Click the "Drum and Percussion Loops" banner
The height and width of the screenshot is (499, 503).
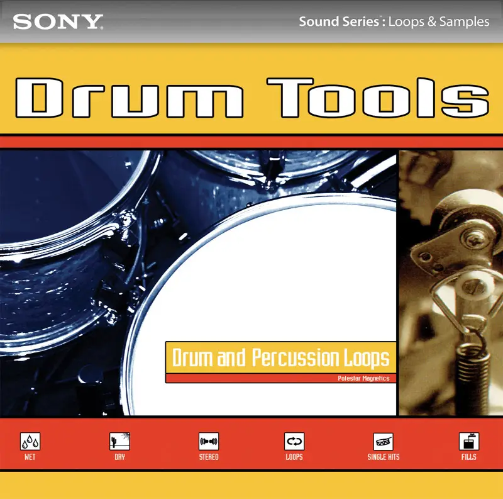pos(281,357)
